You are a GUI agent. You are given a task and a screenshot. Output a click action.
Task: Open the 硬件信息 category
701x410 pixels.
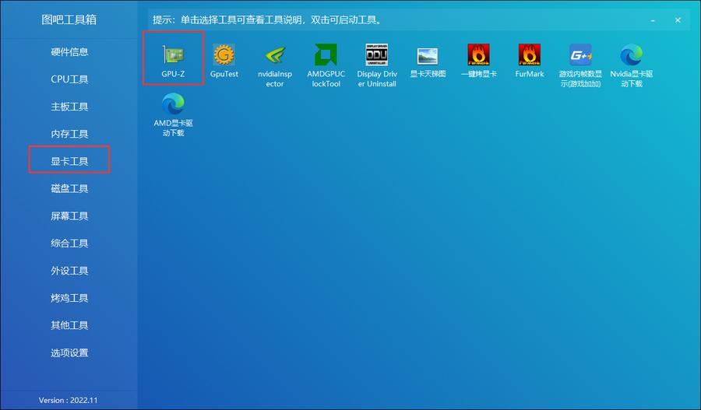click(x=69, y=52)
